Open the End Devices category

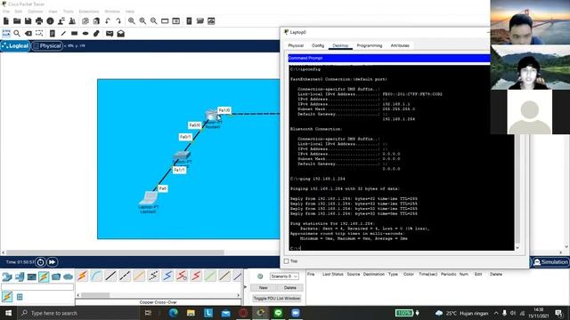[20, 277]
